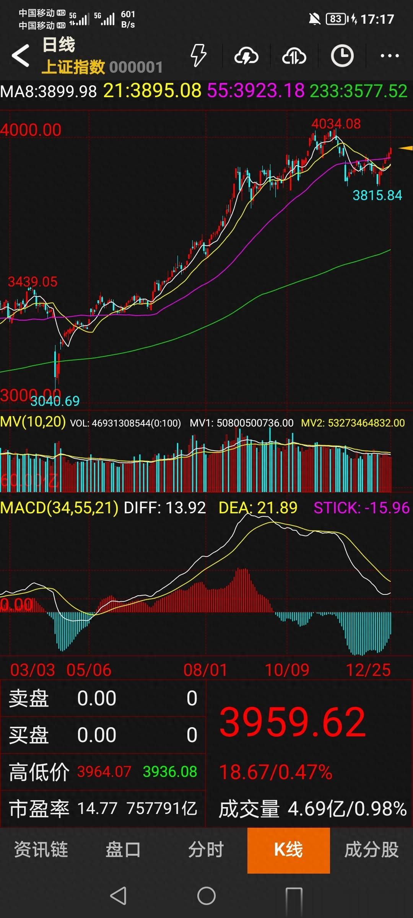Tap the muted notification bell icon
413x918 pixels.
point(315,19)
